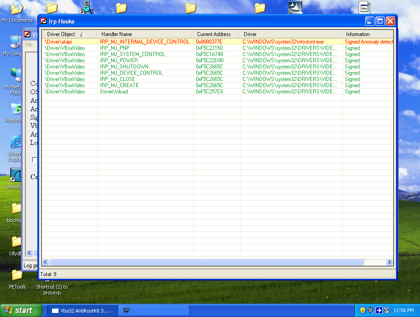Switch to Vba32 AntiRootKit taskbar button

pyautogui.click(x=82, y=311)
